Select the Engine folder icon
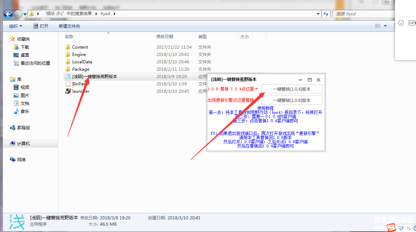Screen dimensions: 416x232 [68, 54]
